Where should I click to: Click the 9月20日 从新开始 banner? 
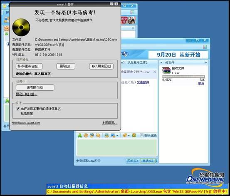pyautogui.click(x=178, y=55)
